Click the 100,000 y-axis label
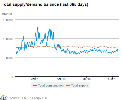Viewport: 122px width, 100px height. coord(8,39)
